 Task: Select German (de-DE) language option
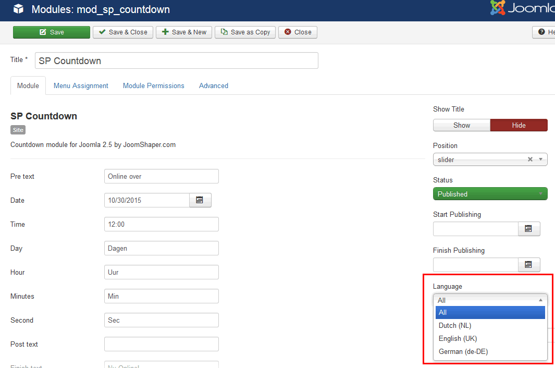pyautogui.click(x=463, y=352)
